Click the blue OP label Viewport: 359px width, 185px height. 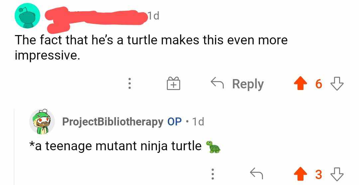pyautogui.click(x=175, y=121)
